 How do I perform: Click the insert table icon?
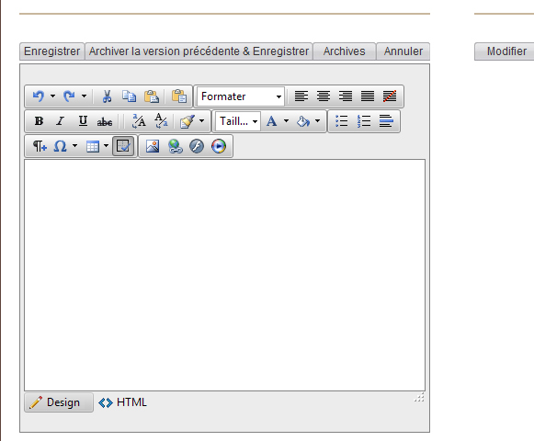[93, 146]
